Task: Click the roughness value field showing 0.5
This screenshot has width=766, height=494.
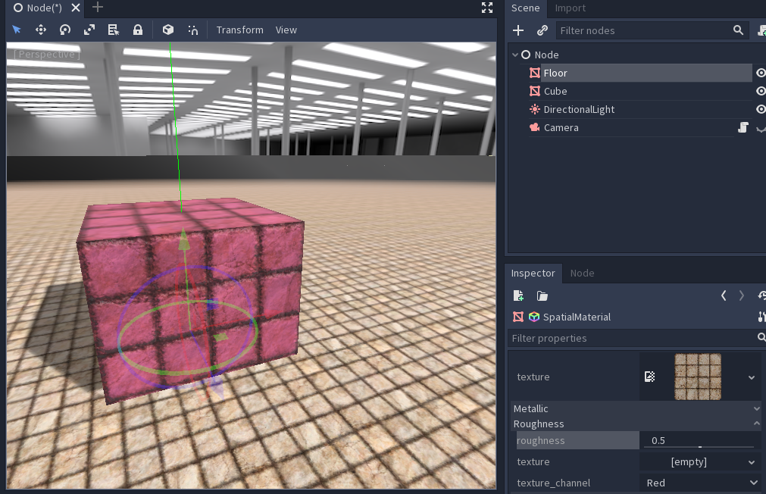Action: point(698,440)
